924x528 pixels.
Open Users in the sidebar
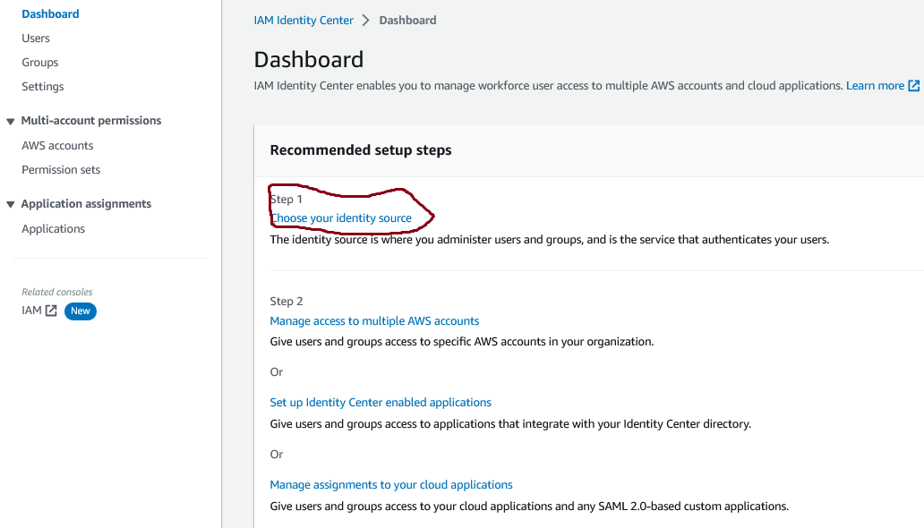pyautogui.click(x=36, y=38)
